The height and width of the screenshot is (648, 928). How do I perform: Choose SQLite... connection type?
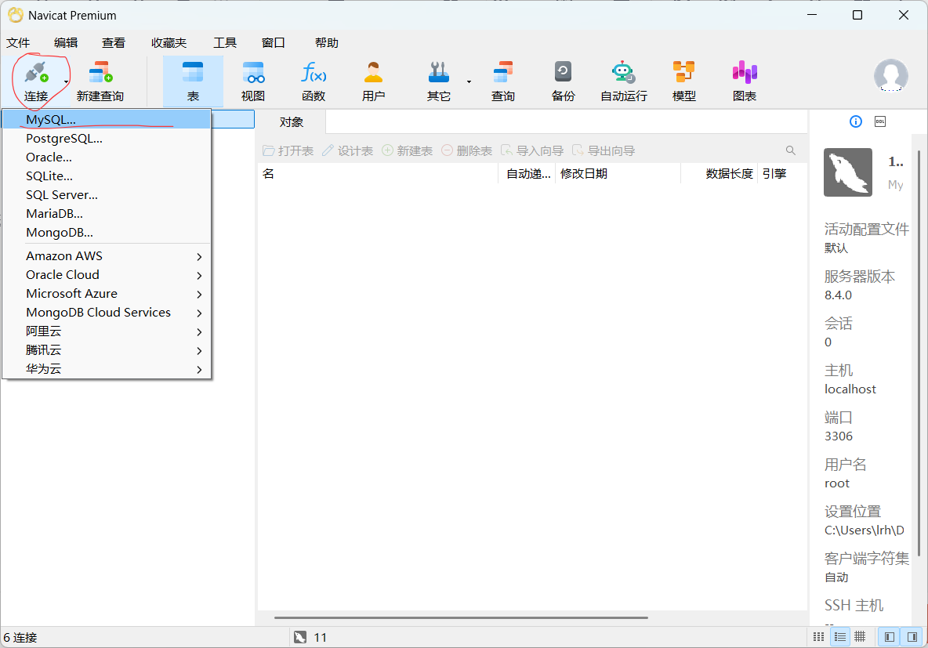[x=107, y=176]
